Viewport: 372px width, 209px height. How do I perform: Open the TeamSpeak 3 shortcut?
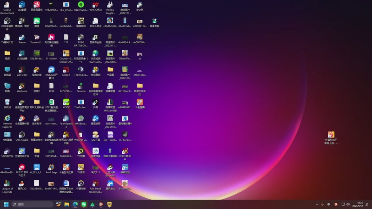66,122
